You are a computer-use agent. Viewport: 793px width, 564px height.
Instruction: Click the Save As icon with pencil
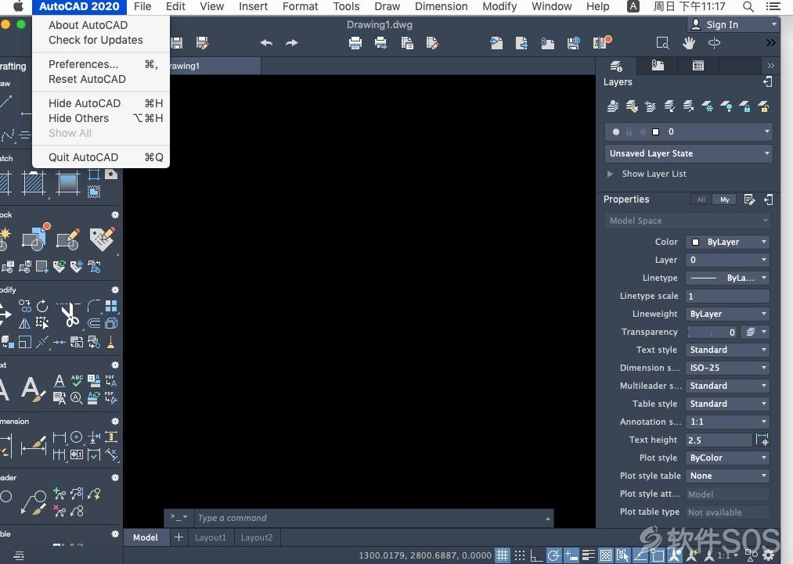point(202,43)
